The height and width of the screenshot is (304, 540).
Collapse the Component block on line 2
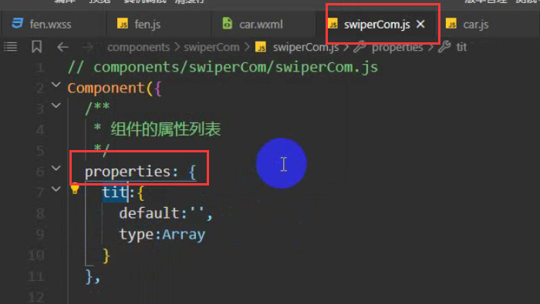tap(56, 85)
